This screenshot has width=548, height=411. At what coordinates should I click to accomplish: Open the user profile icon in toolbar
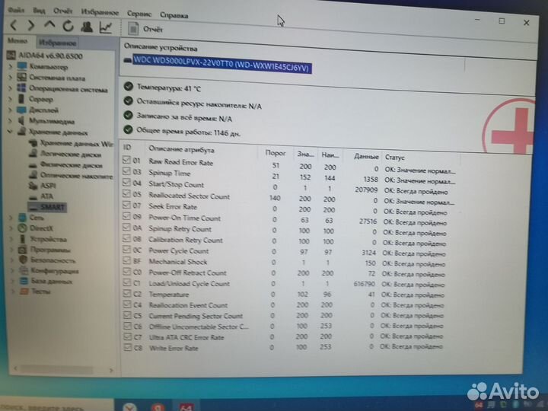coord(86,27)
